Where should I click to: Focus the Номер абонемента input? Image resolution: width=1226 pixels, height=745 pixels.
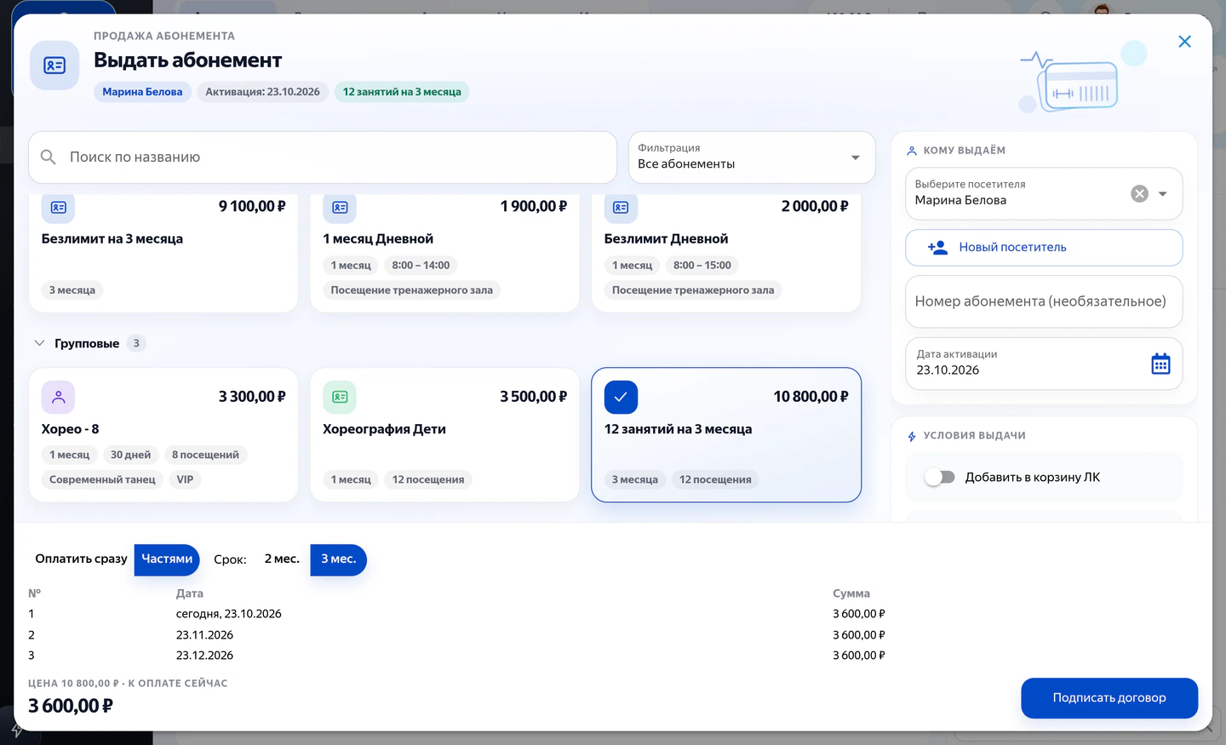click(x=1044, y=301)
